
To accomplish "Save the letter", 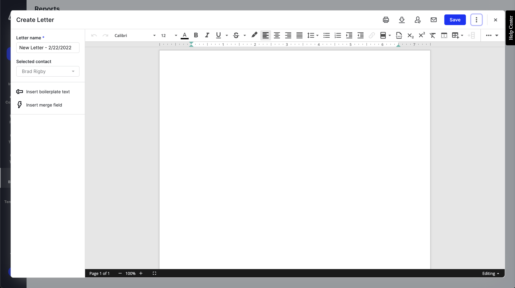I will pos(455,20).
